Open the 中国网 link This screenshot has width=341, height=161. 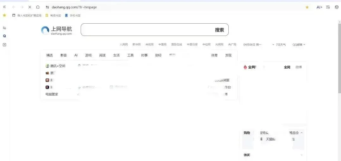pyautogui.click(x=163, y=44)
